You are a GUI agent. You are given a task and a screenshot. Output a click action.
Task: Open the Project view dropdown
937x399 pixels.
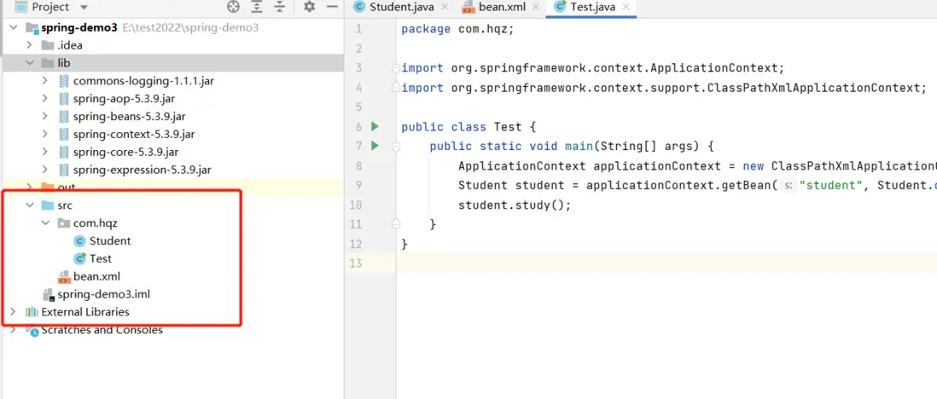84,8
